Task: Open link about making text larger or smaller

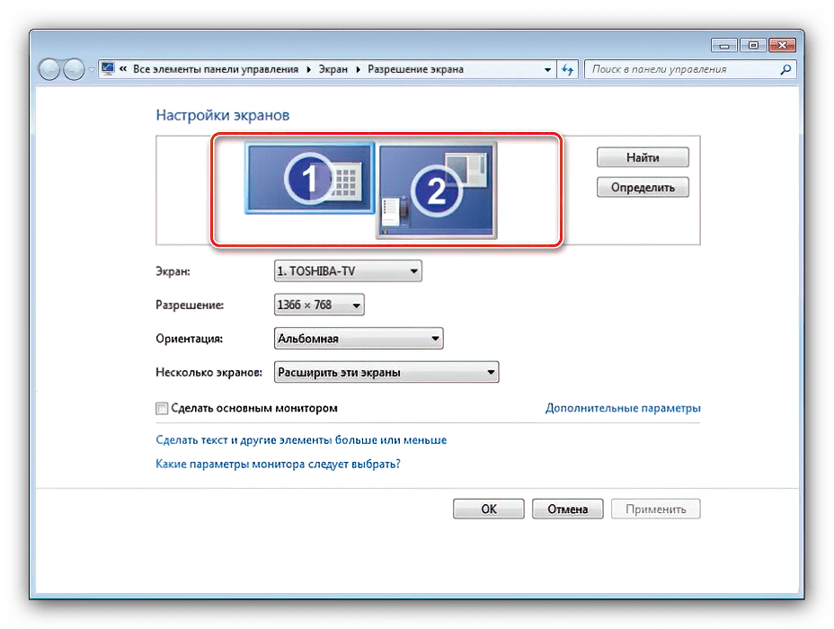Action: point(301,440)
